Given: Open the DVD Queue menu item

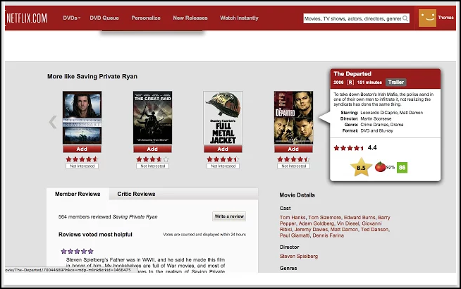Looking at the screenshot, I should [104, 18].
